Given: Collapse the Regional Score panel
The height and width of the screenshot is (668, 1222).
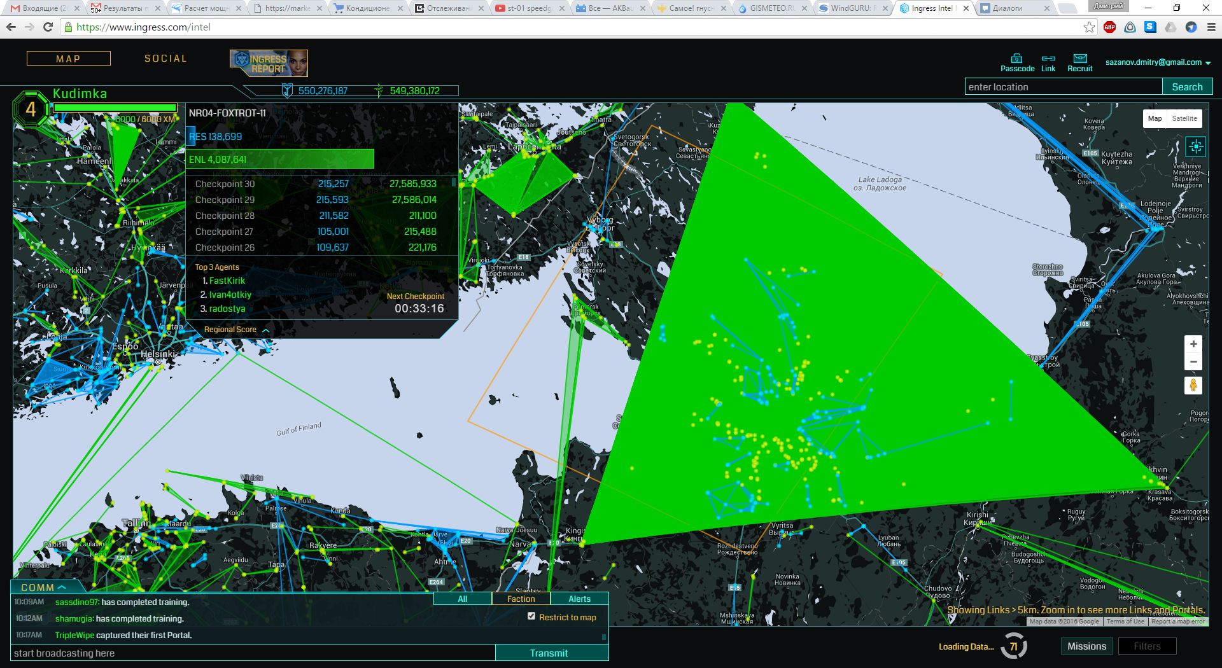Looking at the screenshot, I should pyautogui.click(x=236, y=330).
